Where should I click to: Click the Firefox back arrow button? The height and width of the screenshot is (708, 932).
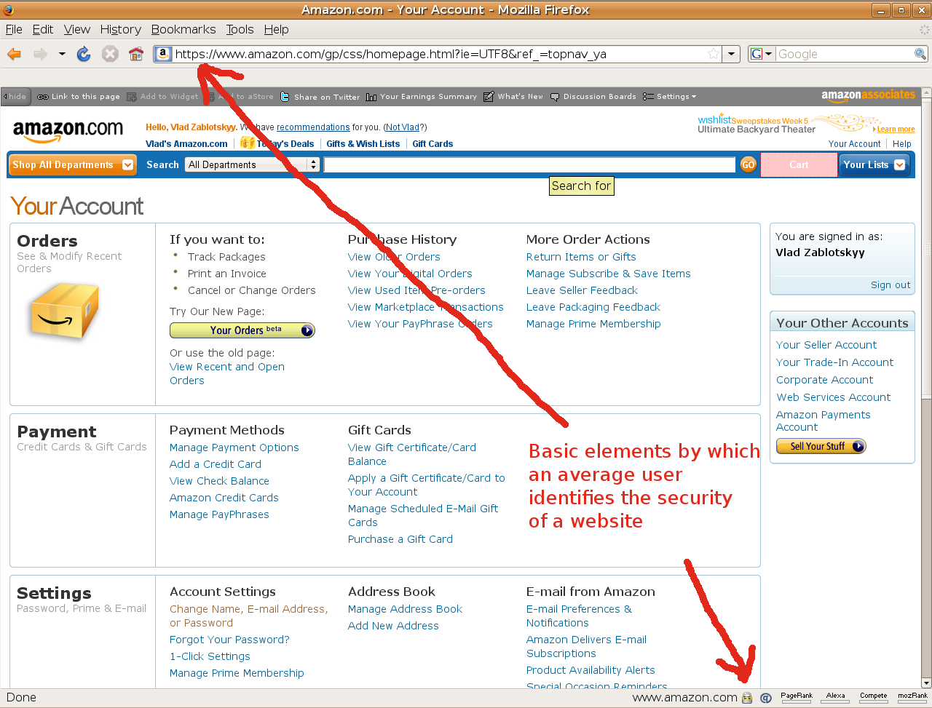click(14, 54)
